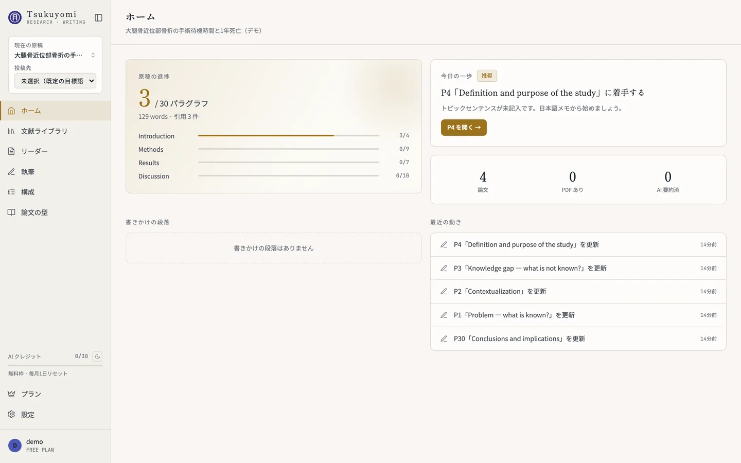Image resolution: width=741 pixels, height=463 pixels.
Task: Click the pencil icon in the P3 activity row
Action: click(444, 268)
